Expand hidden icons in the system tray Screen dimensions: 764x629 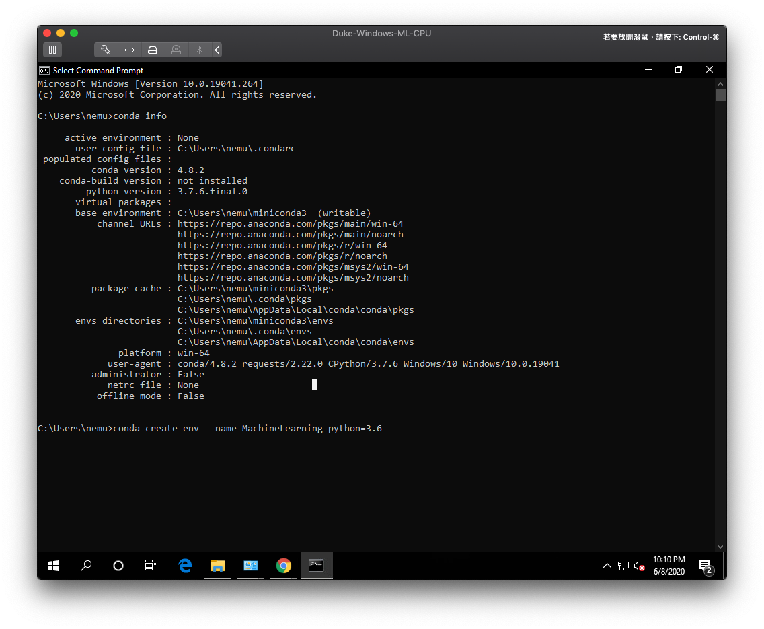pyautogui.click(x=607, y=566)
